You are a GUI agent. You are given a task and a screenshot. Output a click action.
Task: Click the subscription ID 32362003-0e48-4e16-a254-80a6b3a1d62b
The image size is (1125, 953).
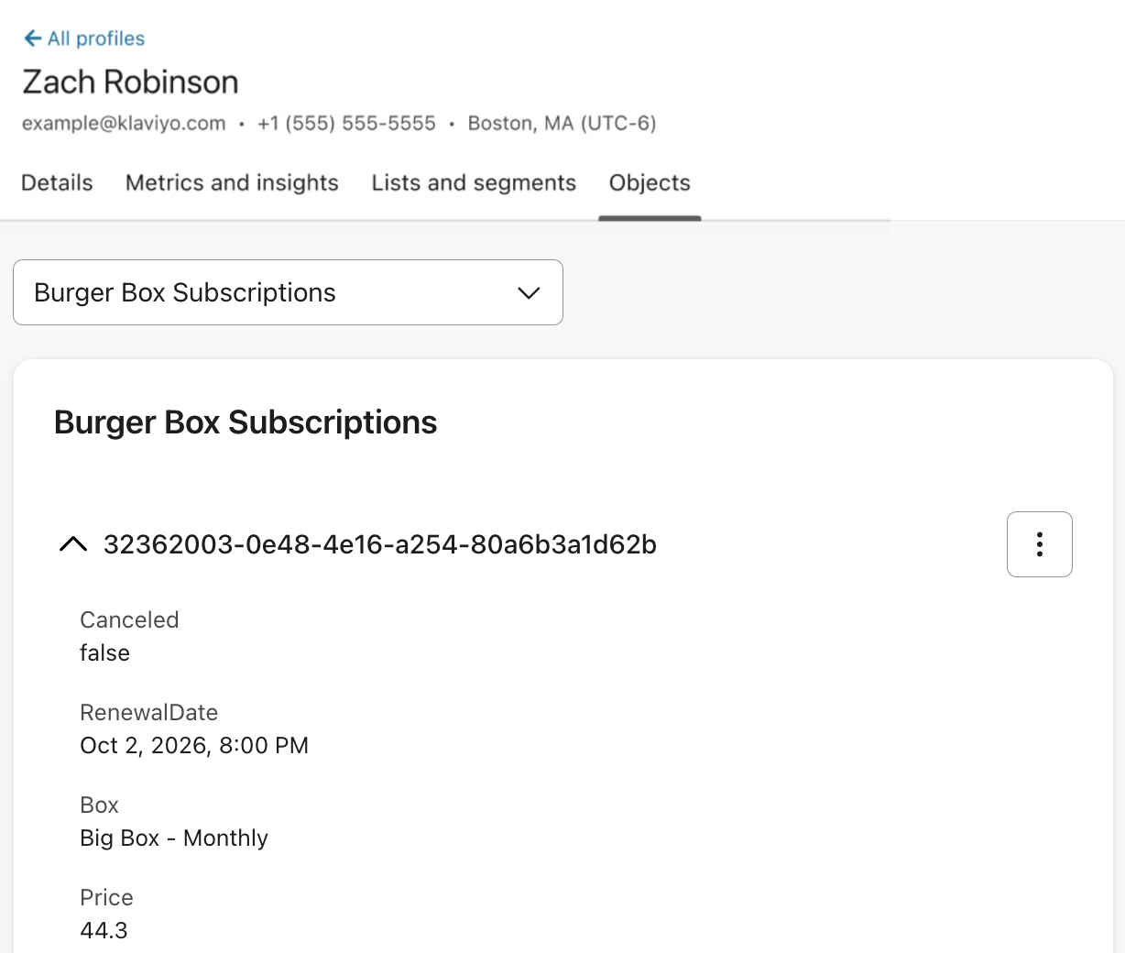379,544
